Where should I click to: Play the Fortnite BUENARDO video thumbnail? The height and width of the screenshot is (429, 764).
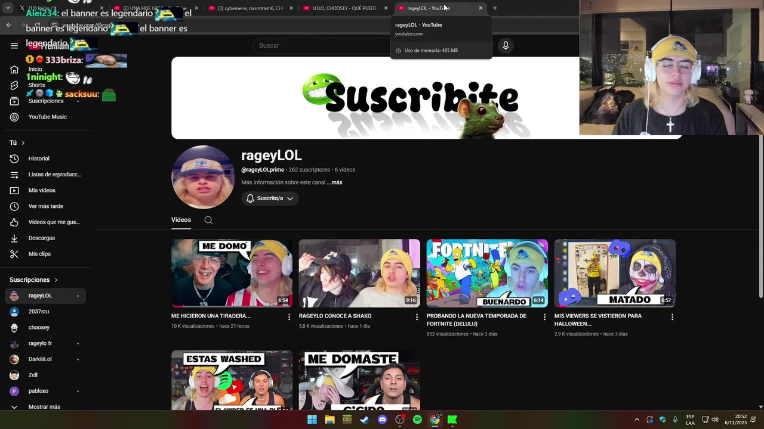coord(487,273)
